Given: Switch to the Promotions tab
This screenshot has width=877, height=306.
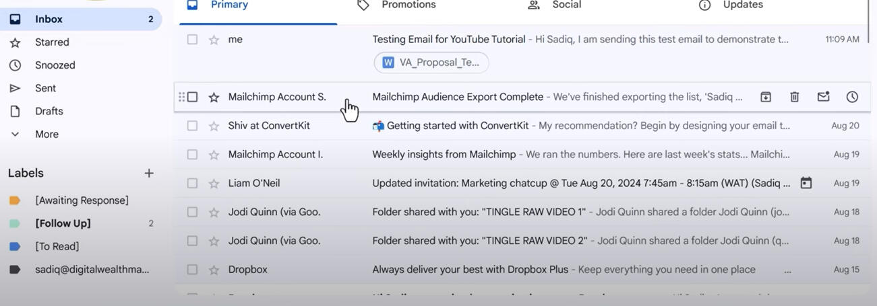Looking at the screenshot, I should [x=408, y=5].
